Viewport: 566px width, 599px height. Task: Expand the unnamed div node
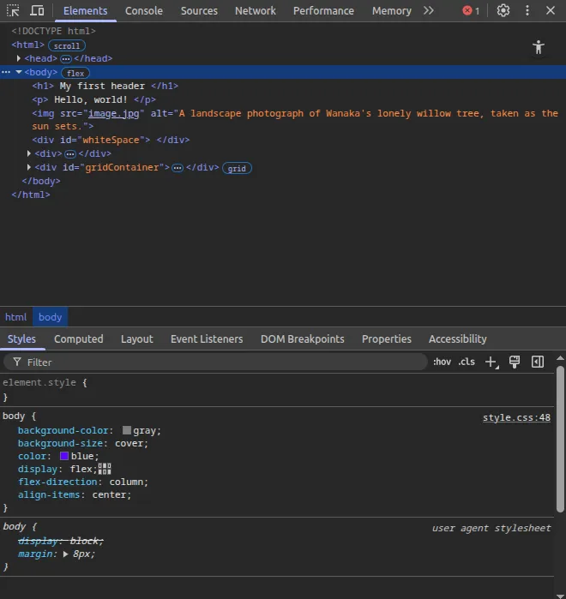(28, 153)
